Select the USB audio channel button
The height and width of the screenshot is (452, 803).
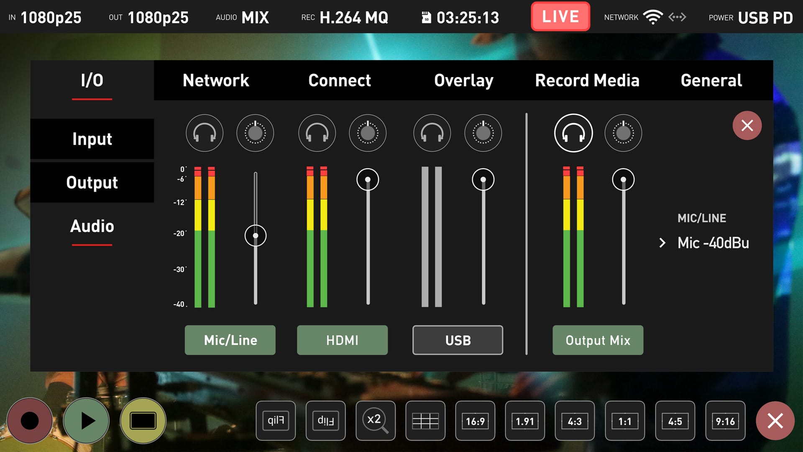(x=458, y=339)
